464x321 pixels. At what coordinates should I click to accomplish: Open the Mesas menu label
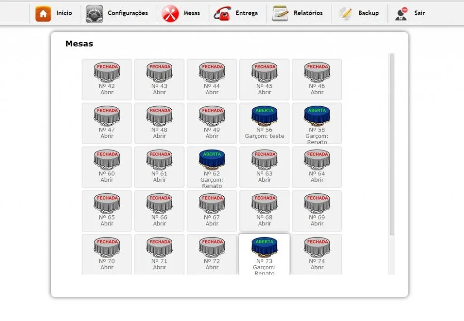tap(192, 13)
